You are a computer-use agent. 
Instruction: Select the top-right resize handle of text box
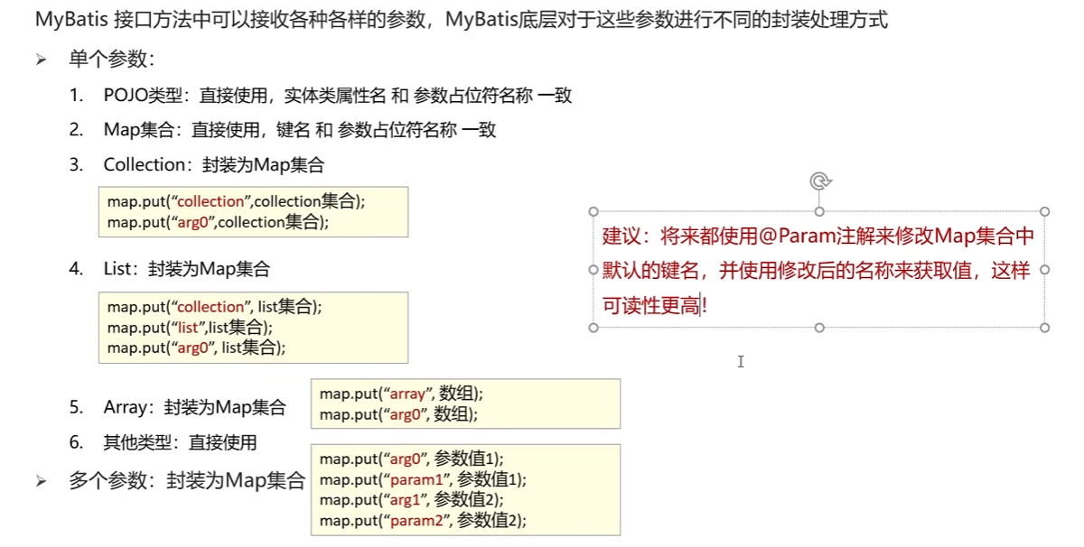(x=1045, y=211)
